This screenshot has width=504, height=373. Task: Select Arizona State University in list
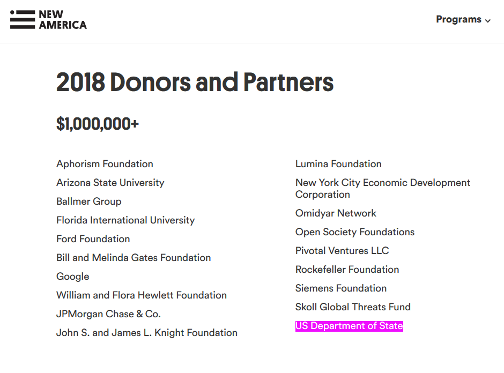110,183
